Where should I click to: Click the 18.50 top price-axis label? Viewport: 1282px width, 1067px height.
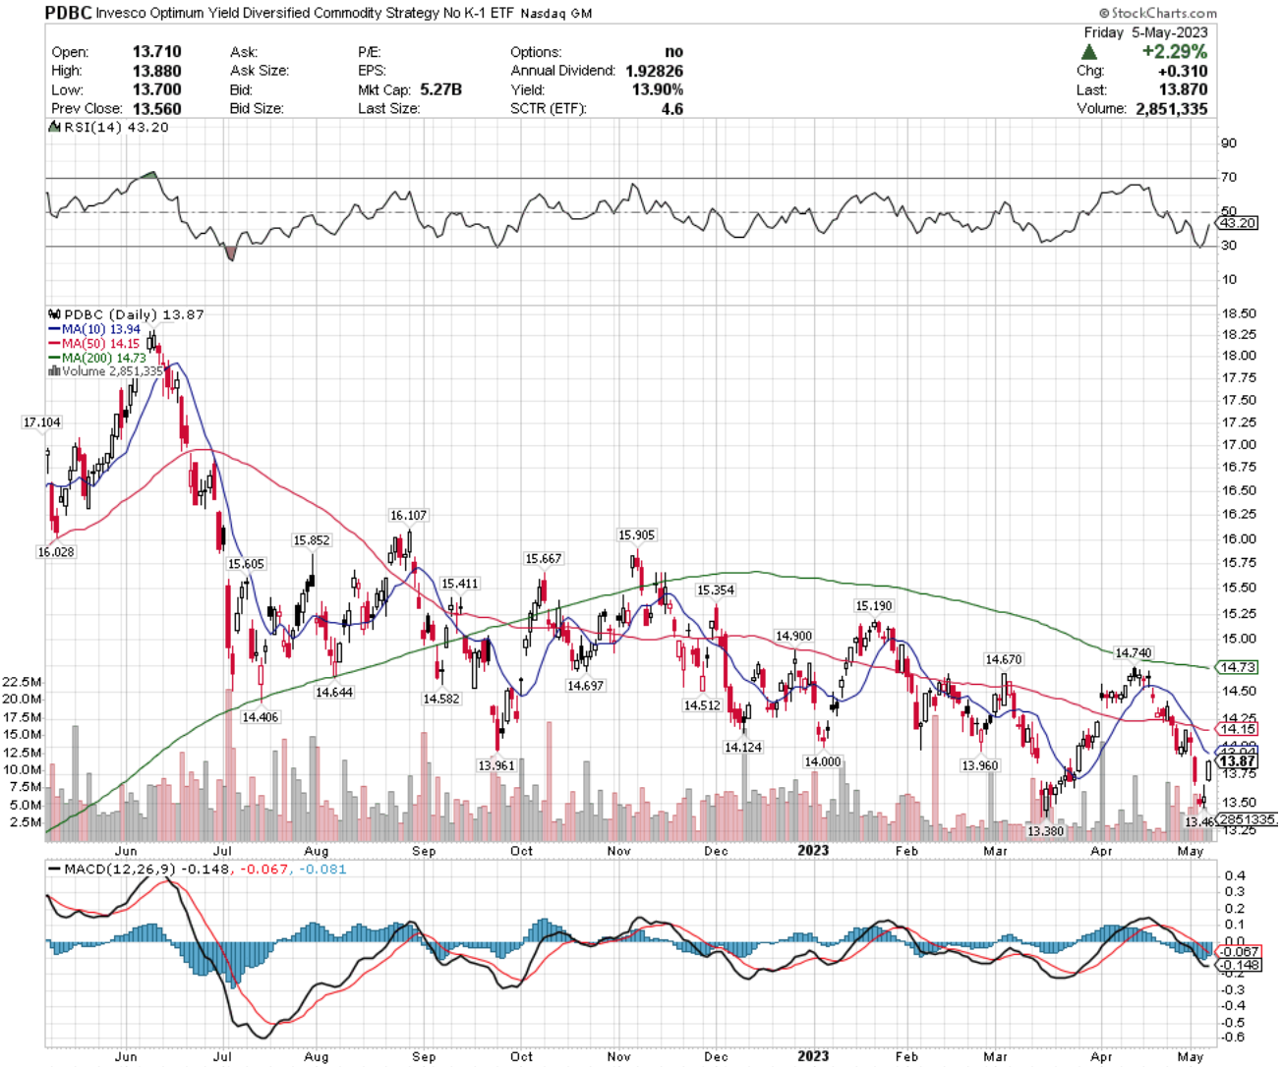[1241, 313]
